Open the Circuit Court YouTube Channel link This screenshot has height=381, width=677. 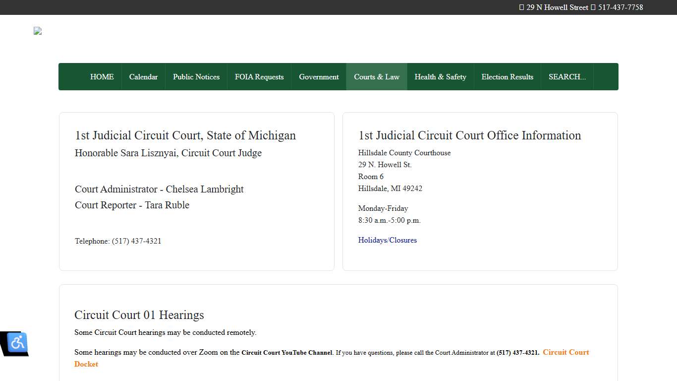click(x=286, y=353)
